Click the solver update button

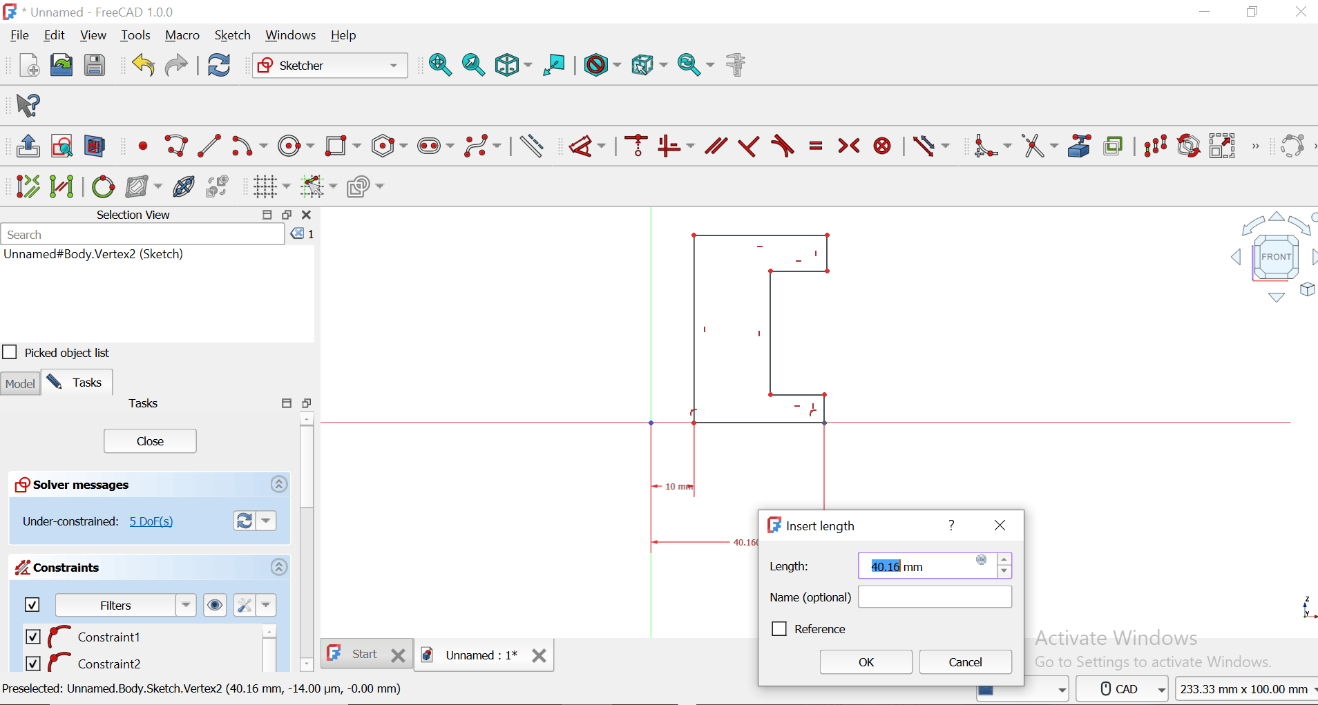click(x=245, y=521)
